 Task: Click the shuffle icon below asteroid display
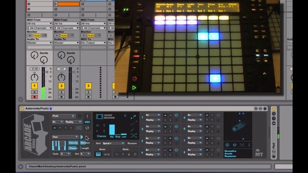[242, 145]
